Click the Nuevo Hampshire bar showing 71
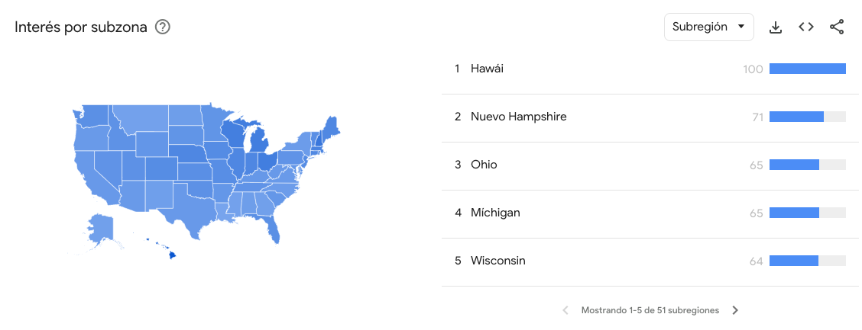862x330 pixels. coord(796,117)
